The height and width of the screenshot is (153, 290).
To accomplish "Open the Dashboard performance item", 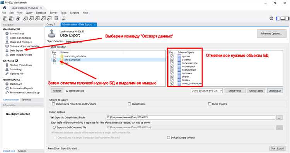I will [16, 84].
